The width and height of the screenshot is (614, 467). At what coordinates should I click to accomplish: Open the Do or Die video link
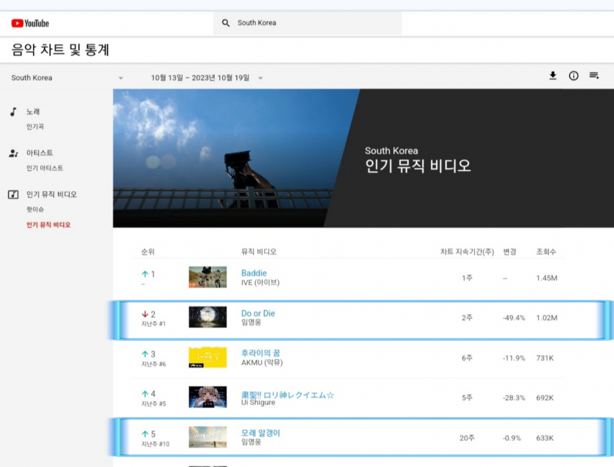[258, 313]
